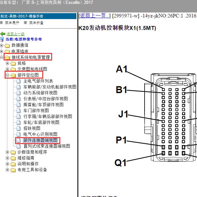Viewport: 197px width, 197px height.
Task: Click the 当前:电源和信号分布 computer icon
Action: click(x=2, y=39)
